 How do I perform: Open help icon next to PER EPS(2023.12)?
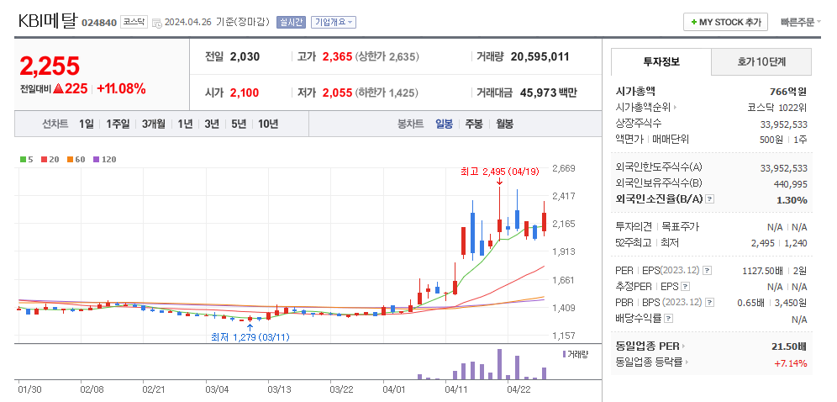(707, 270)
